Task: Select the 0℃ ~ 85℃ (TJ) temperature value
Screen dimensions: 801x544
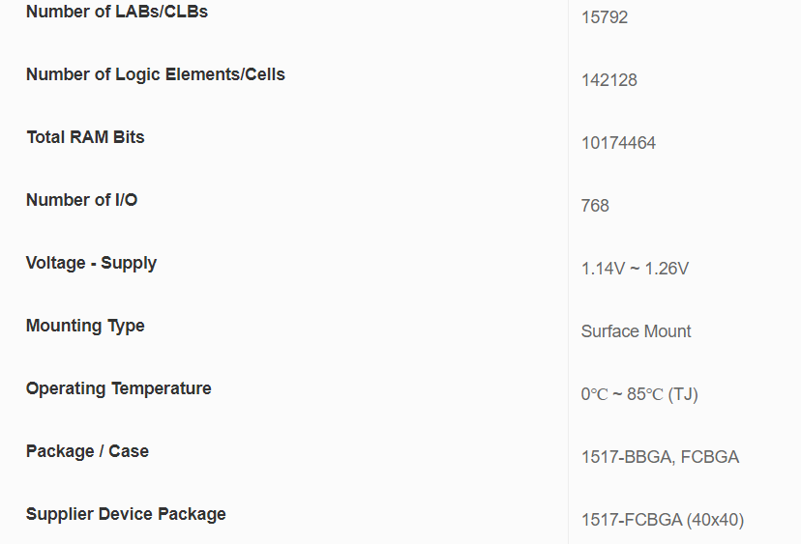Action: click(x=638, y=394)
